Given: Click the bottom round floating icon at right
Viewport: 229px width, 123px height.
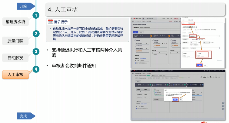Looking at the screenshot, I should coord(223,109).
